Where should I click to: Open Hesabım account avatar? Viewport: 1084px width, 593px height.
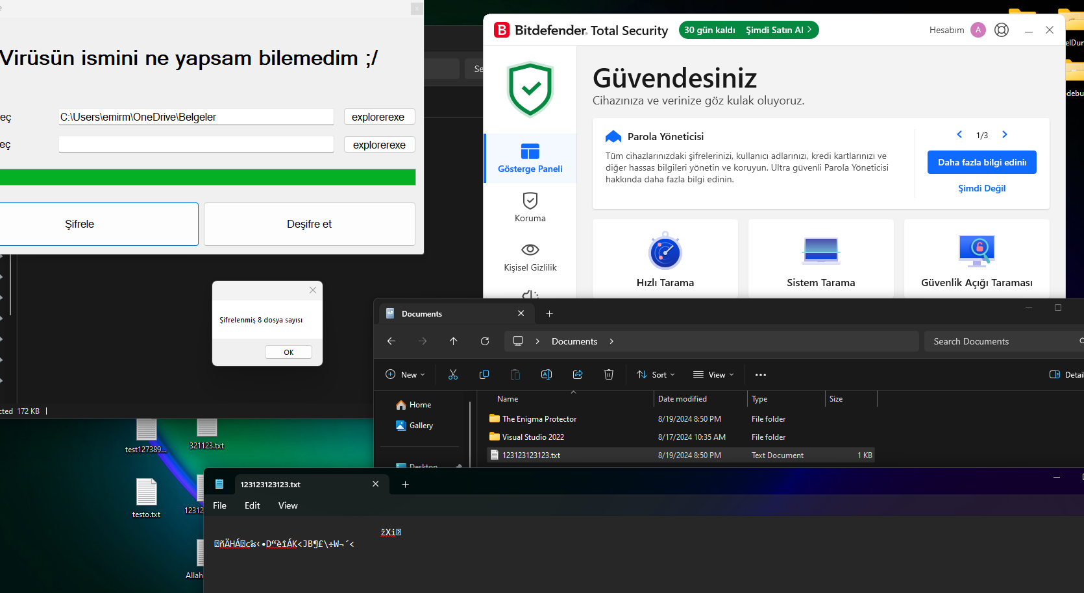click(x=978, y=30)
